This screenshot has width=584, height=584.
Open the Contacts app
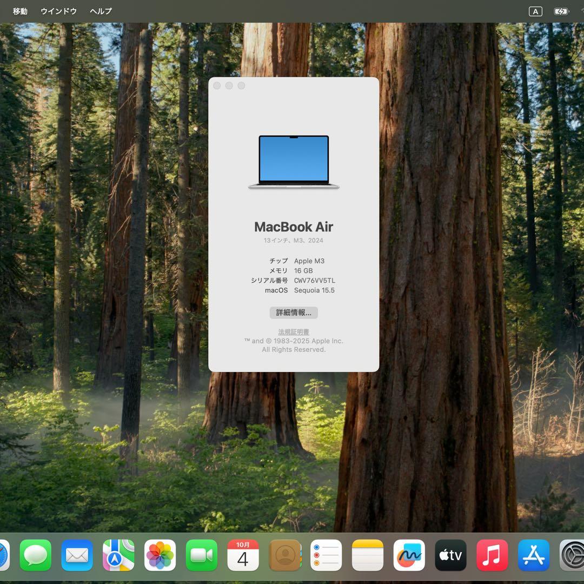click(x=284, y=555)
